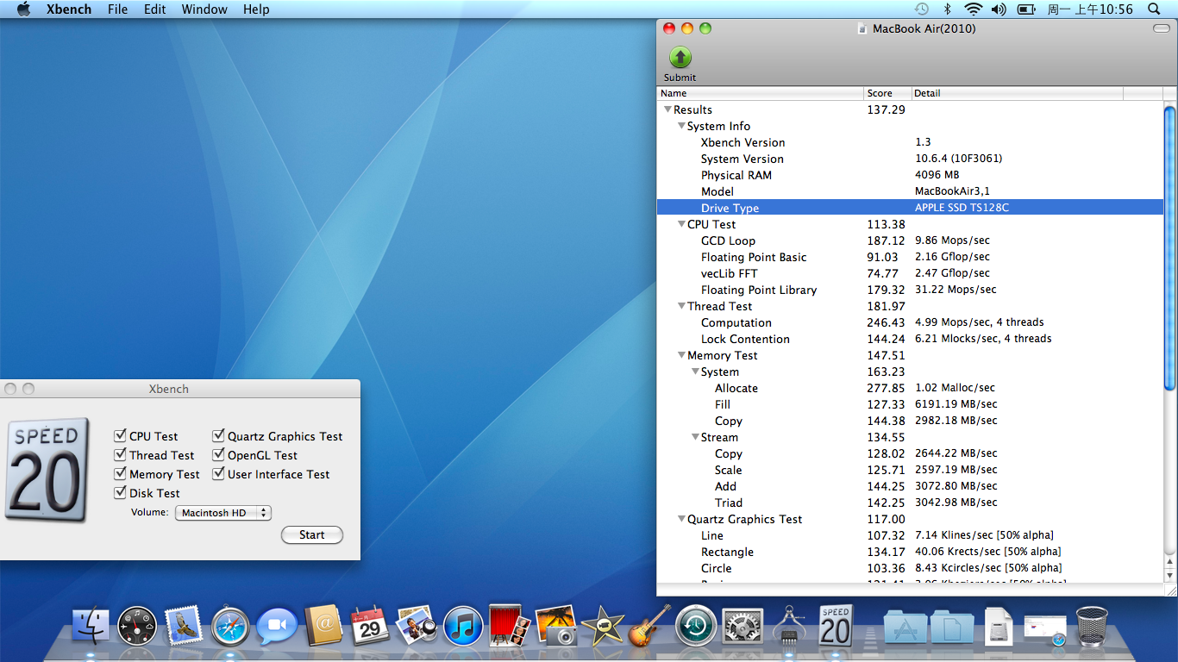Viewport: 1178px width, 662px height.
Task: Open the Bluetooth status menu
Action: tap(947, 9)
